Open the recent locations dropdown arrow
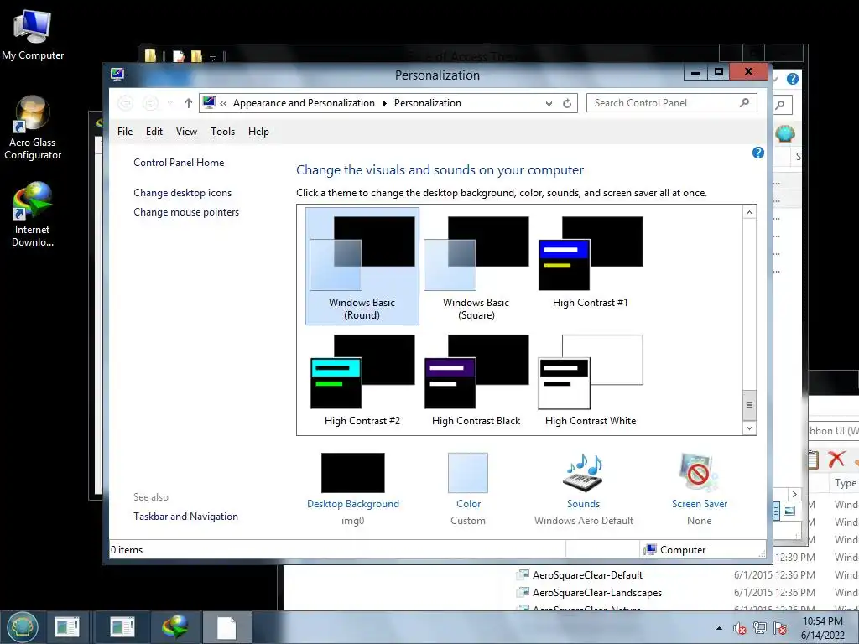 170,103
